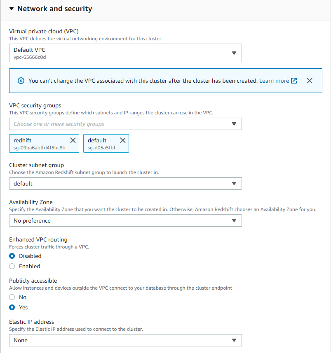Select Disabled for Enhanced VPC routing

(12, 255)
